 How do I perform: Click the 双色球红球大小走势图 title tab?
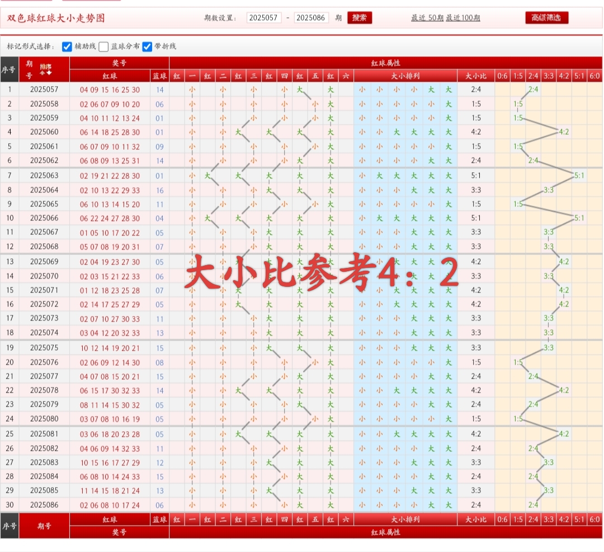click(x=56, y=17)
